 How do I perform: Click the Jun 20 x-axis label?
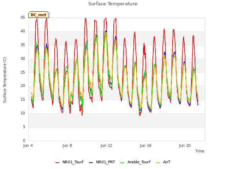[185, 145]
